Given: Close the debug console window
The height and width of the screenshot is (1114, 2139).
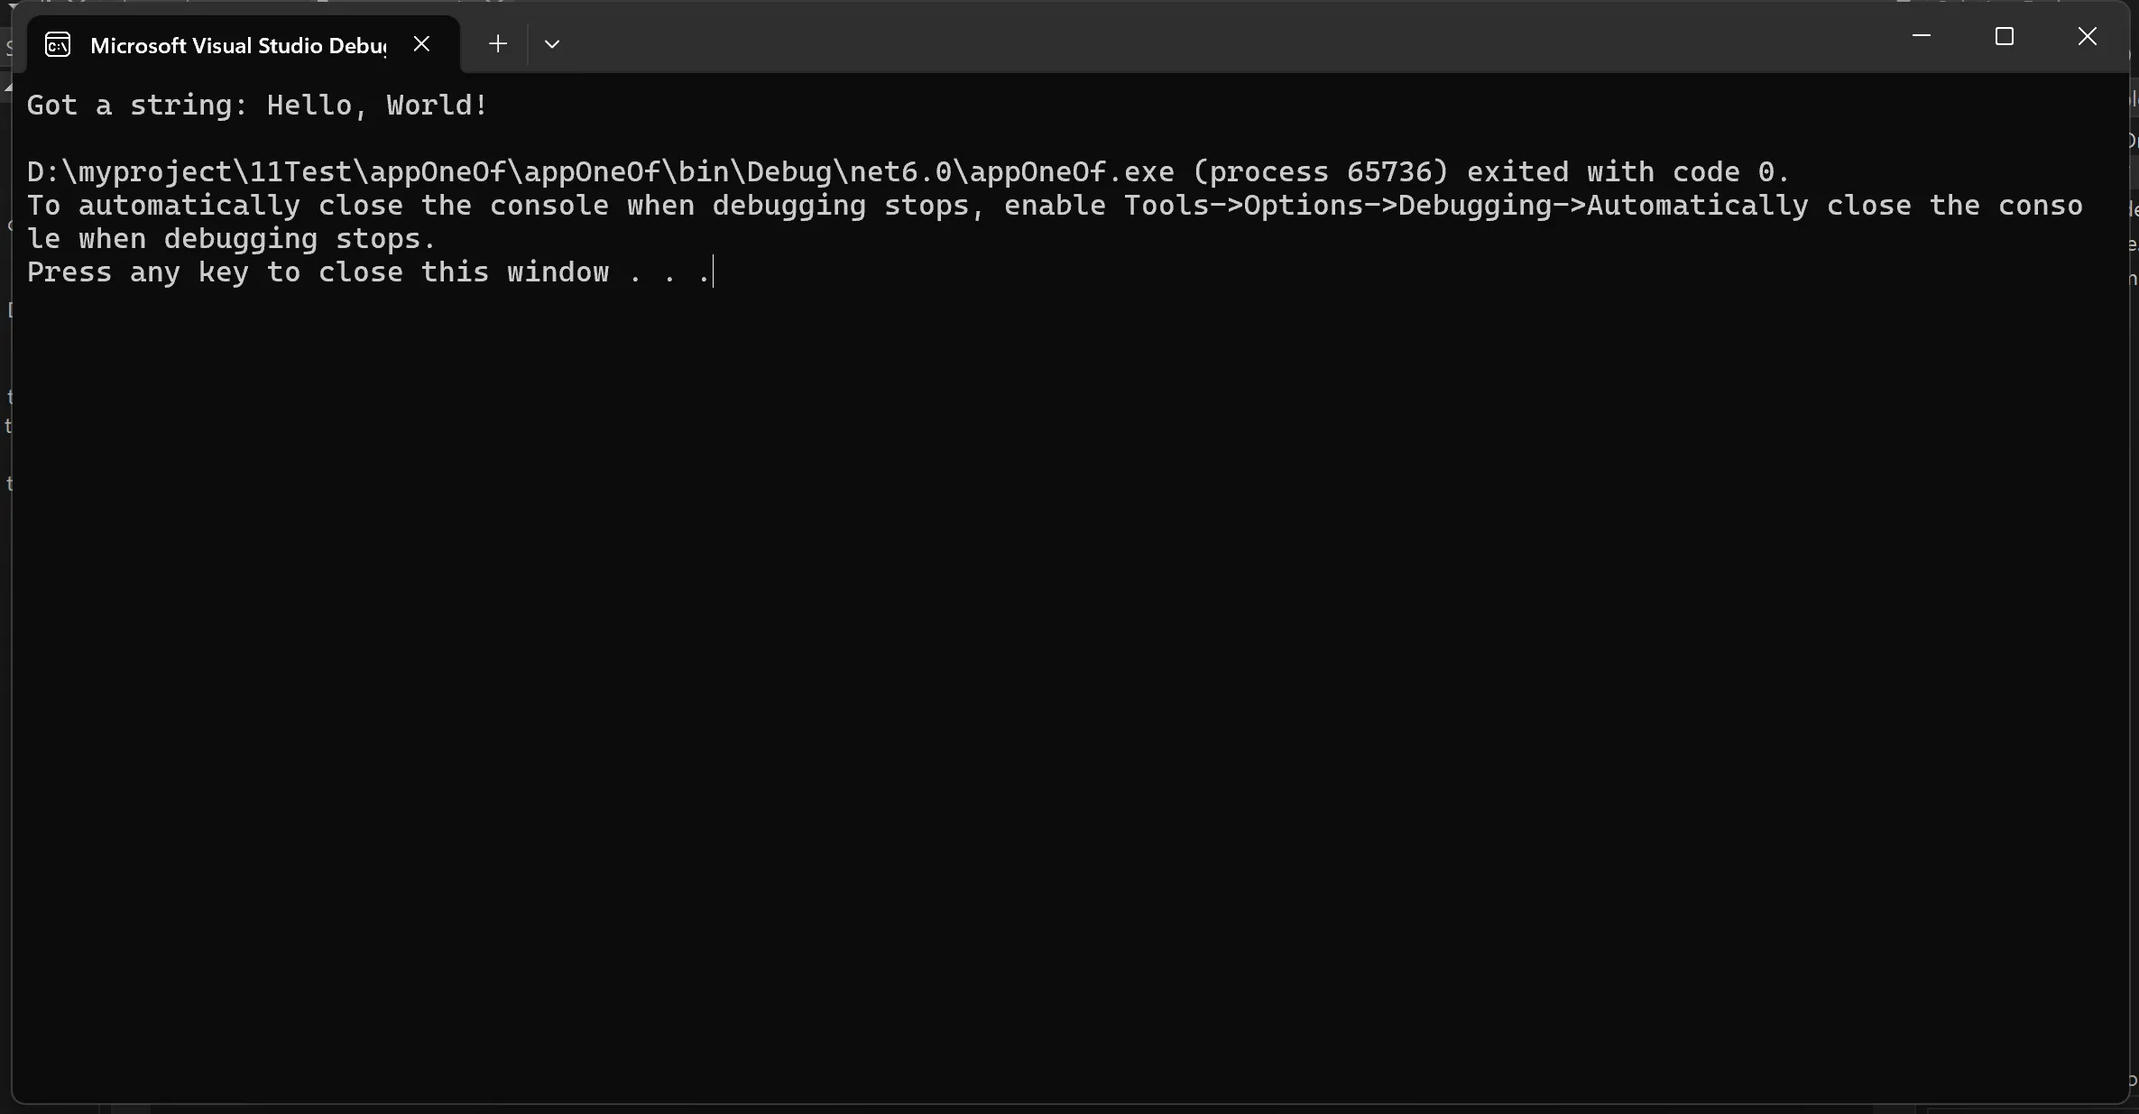Looking at the screenshot, I should coord(2088,36).
